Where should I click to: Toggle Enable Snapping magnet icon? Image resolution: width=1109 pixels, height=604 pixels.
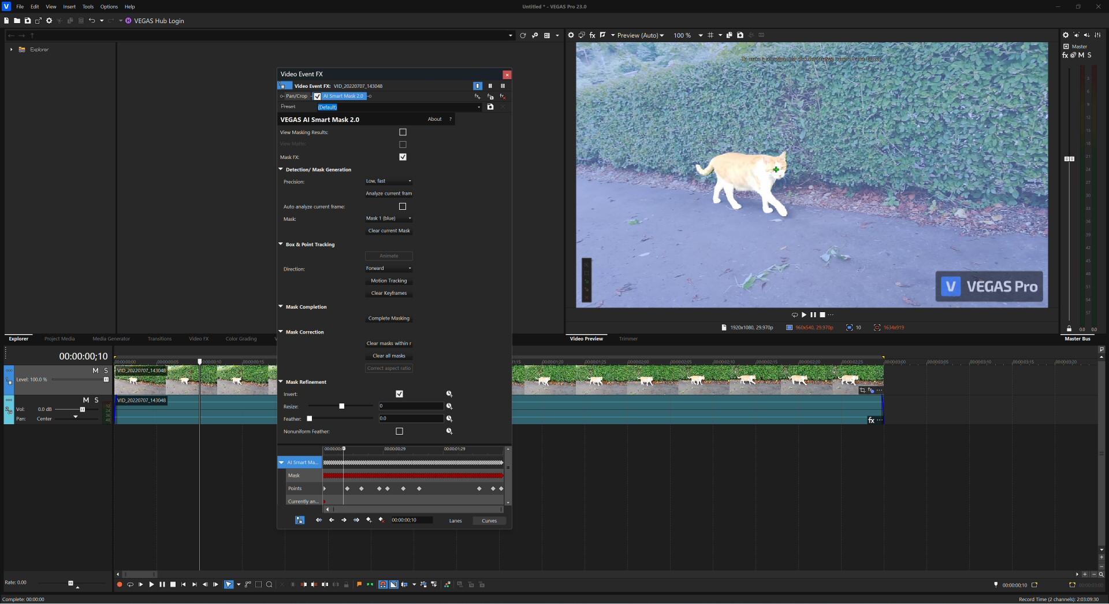point(382,585)
